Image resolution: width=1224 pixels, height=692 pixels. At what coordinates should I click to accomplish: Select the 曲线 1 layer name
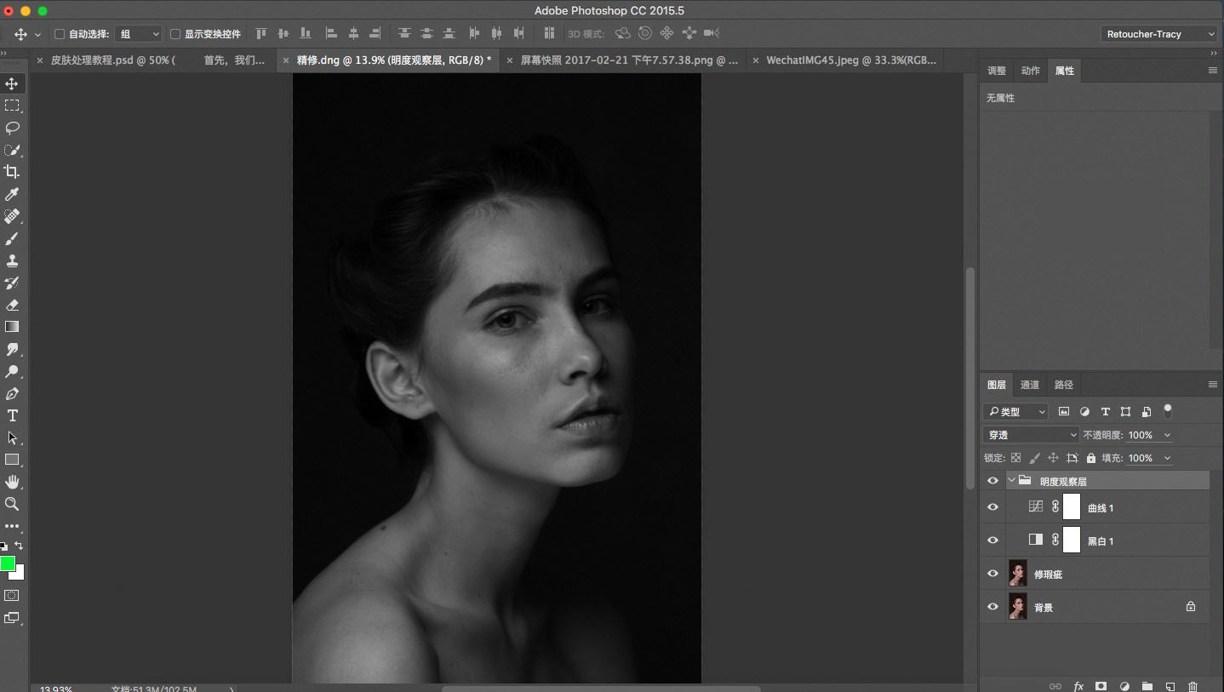tap(1101, 508)
